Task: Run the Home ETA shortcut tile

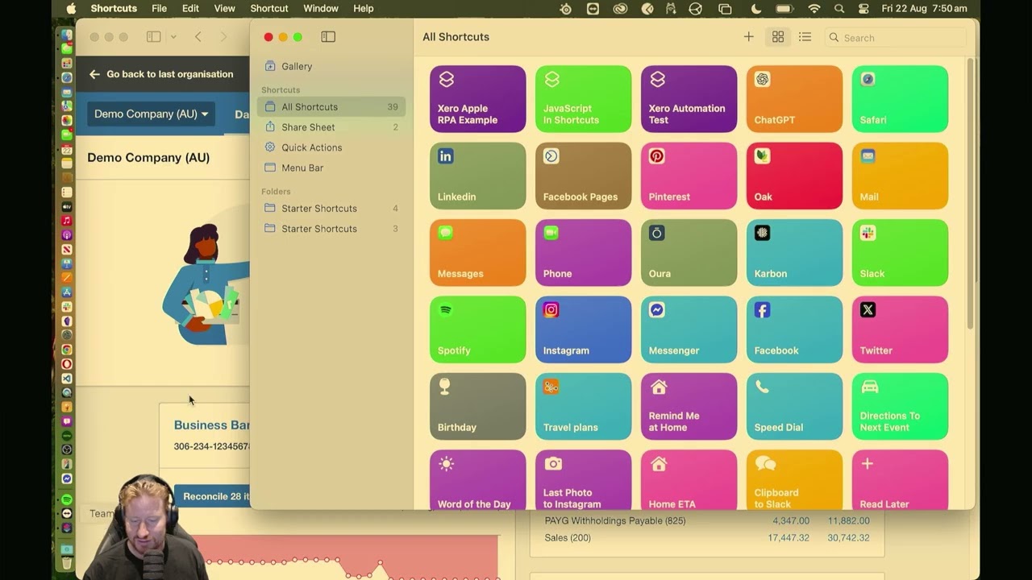Action: point(689,480)
